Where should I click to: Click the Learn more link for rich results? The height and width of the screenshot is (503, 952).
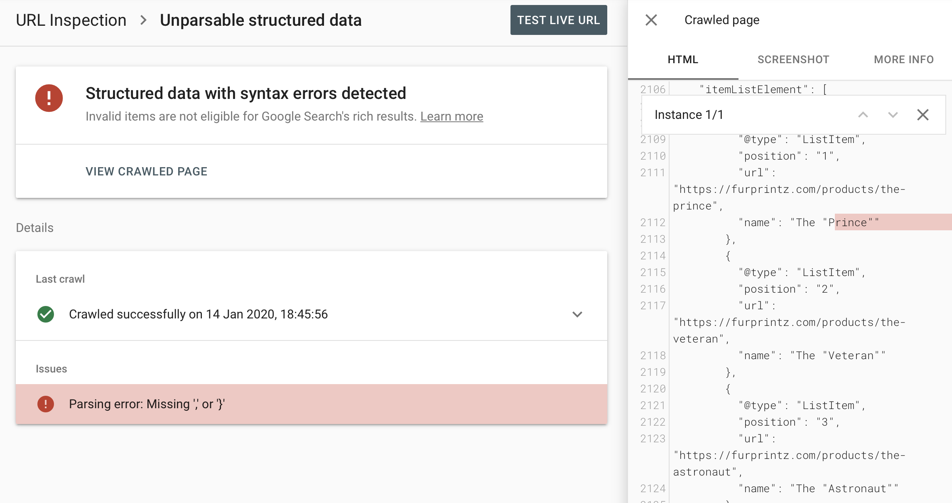click(452, 116)
